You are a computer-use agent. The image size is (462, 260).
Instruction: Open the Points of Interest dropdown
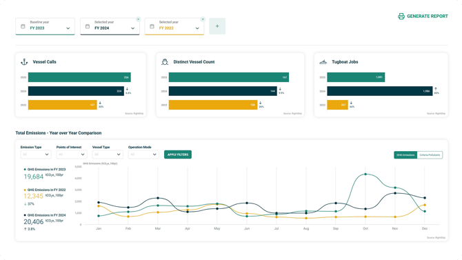click(72, 154)
